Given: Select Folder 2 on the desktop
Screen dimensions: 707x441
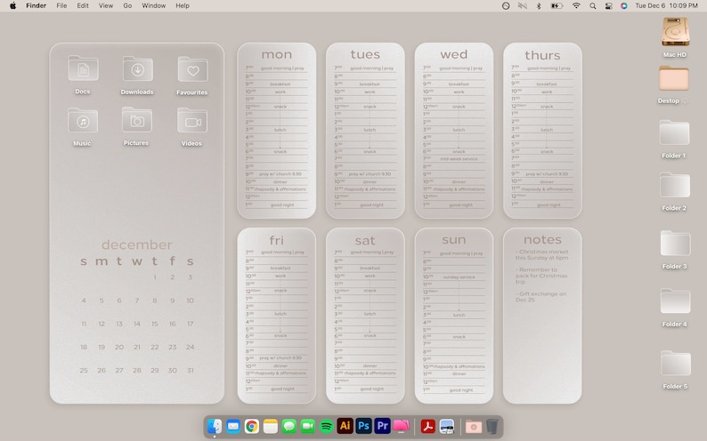Looking at the screenshot, I should (x=675, y=186).
